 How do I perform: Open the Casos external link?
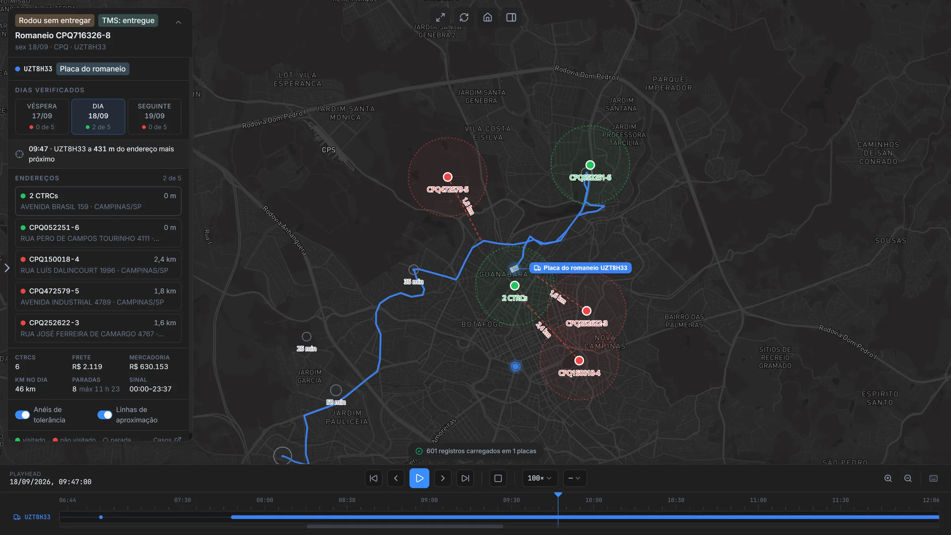tap(167, 439)
